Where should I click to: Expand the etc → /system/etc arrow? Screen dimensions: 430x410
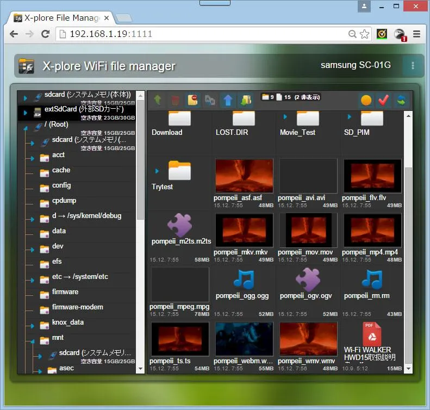point(33,280)
